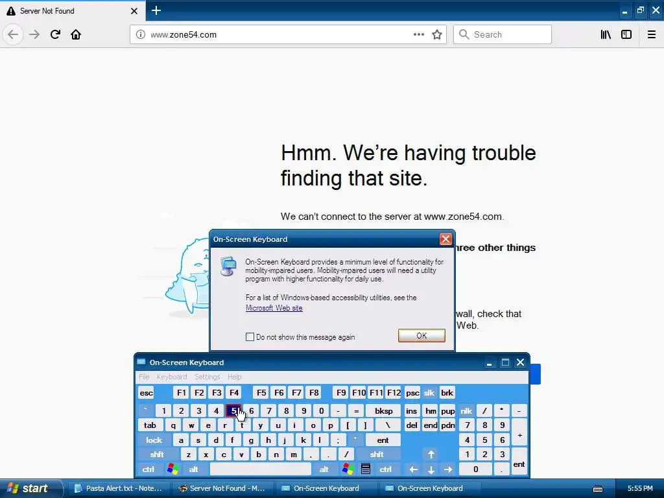Click the browser forward arrow

(x=34, y=34)
